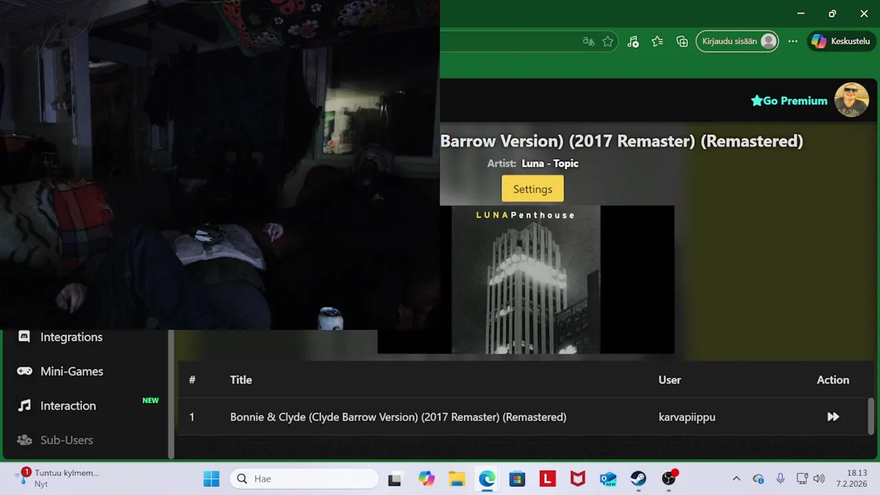Open the Windows Start menu

click(211, 478)
